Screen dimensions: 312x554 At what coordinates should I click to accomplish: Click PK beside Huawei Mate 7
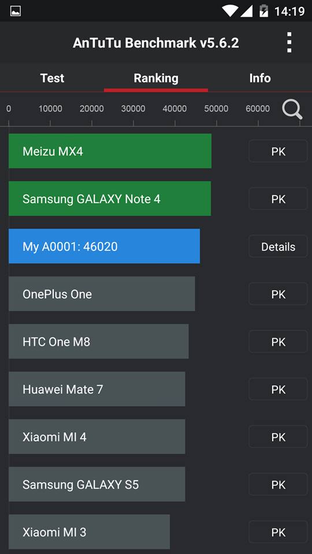click(278, 390)
